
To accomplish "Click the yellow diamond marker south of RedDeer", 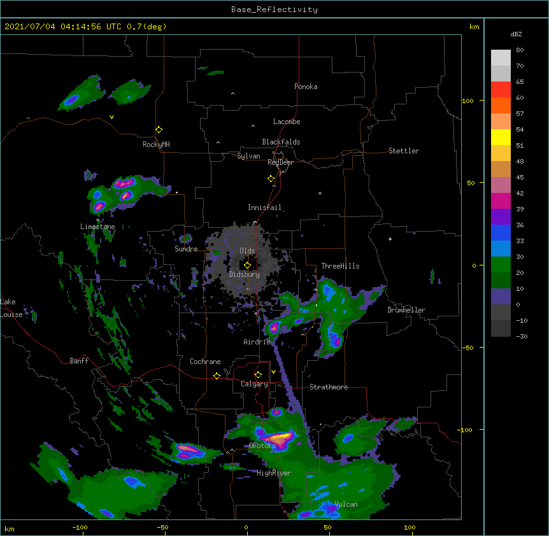I will click(271, 179).
